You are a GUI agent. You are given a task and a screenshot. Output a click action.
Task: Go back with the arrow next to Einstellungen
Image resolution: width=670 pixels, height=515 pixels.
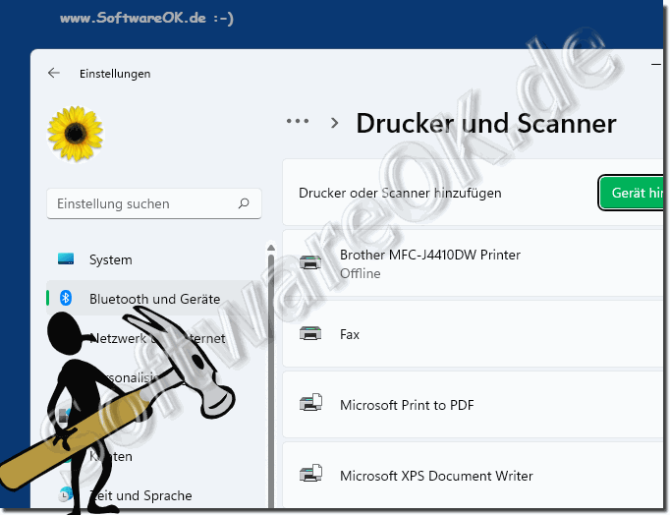tap(54, 73)
